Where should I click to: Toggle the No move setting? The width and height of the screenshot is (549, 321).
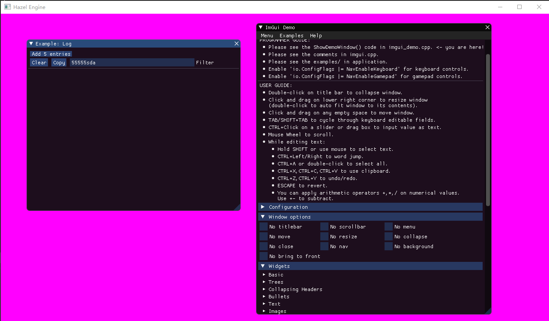pyautogui.click(x=263, y=236)
